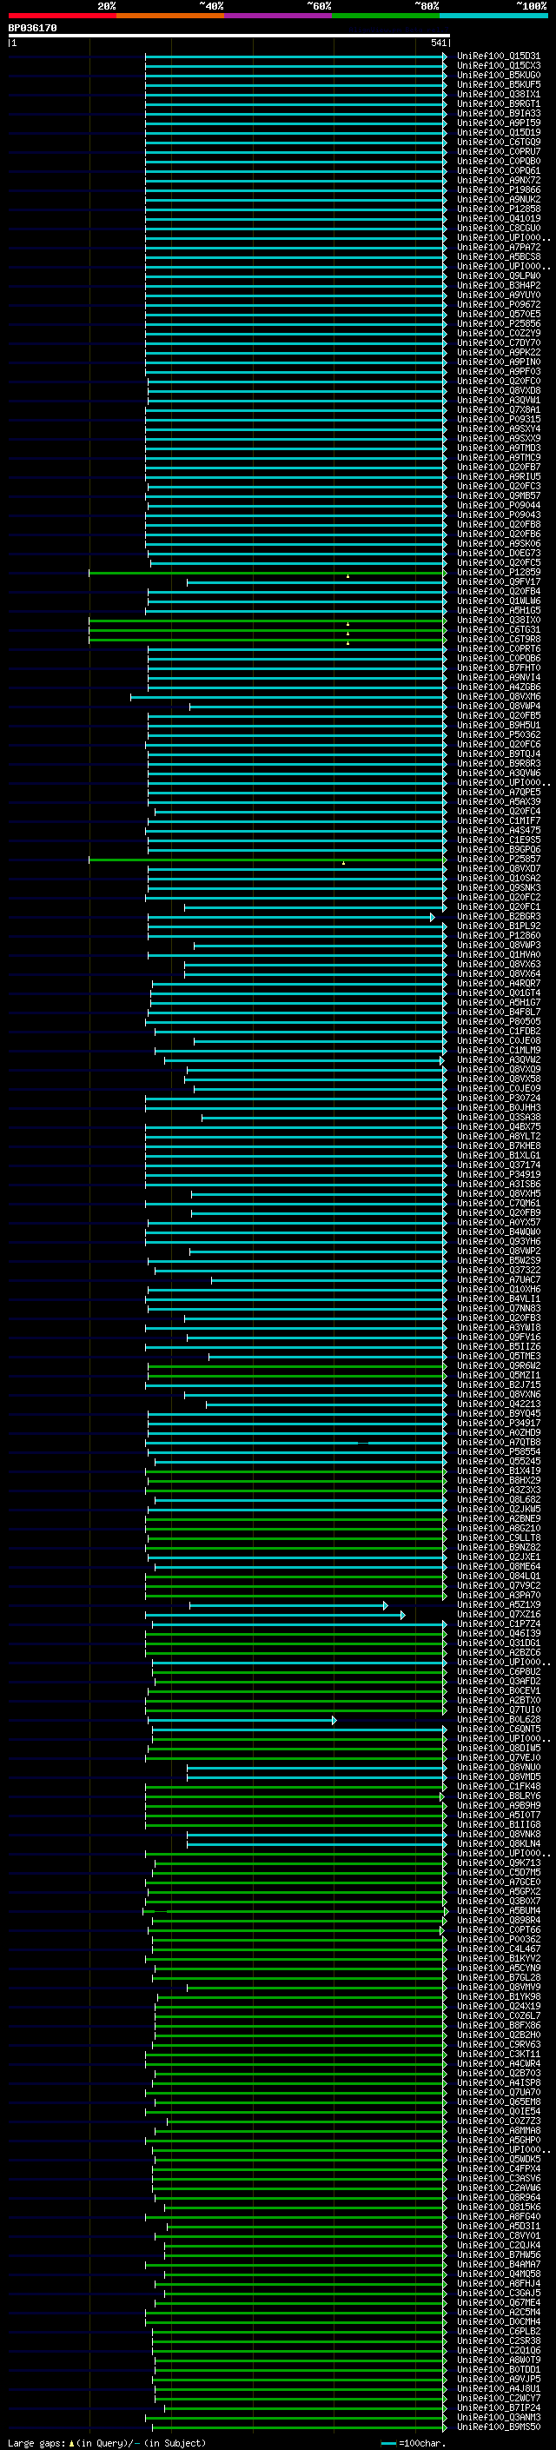Open hit UniRef100_B9RGT1

[498, 103]
